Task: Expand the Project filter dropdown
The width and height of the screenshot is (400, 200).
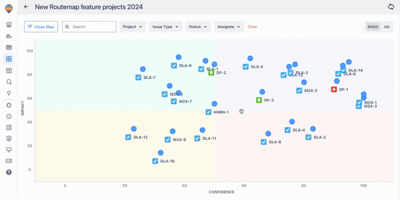Action: tap(132, 27)
